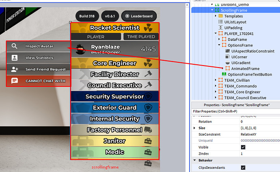This screenshot has width=280, height=172.
Task: Click the AnimatedFrame frame icon
Action: [x=228, y=68]
